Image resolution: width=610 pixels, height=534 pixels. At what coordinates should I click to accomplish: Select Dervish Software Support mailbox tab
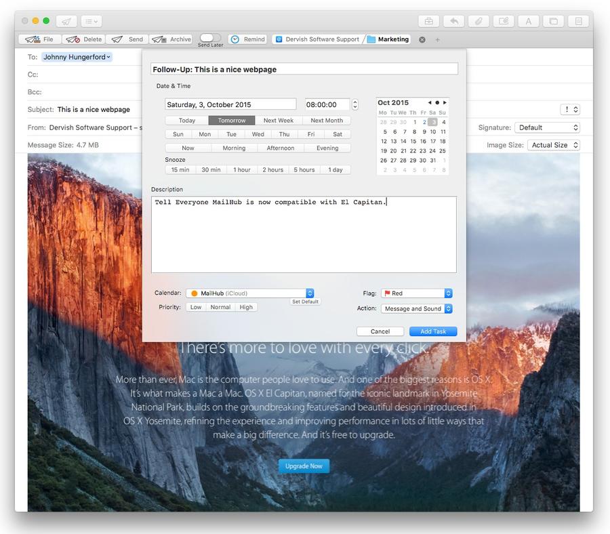(317, 39)
